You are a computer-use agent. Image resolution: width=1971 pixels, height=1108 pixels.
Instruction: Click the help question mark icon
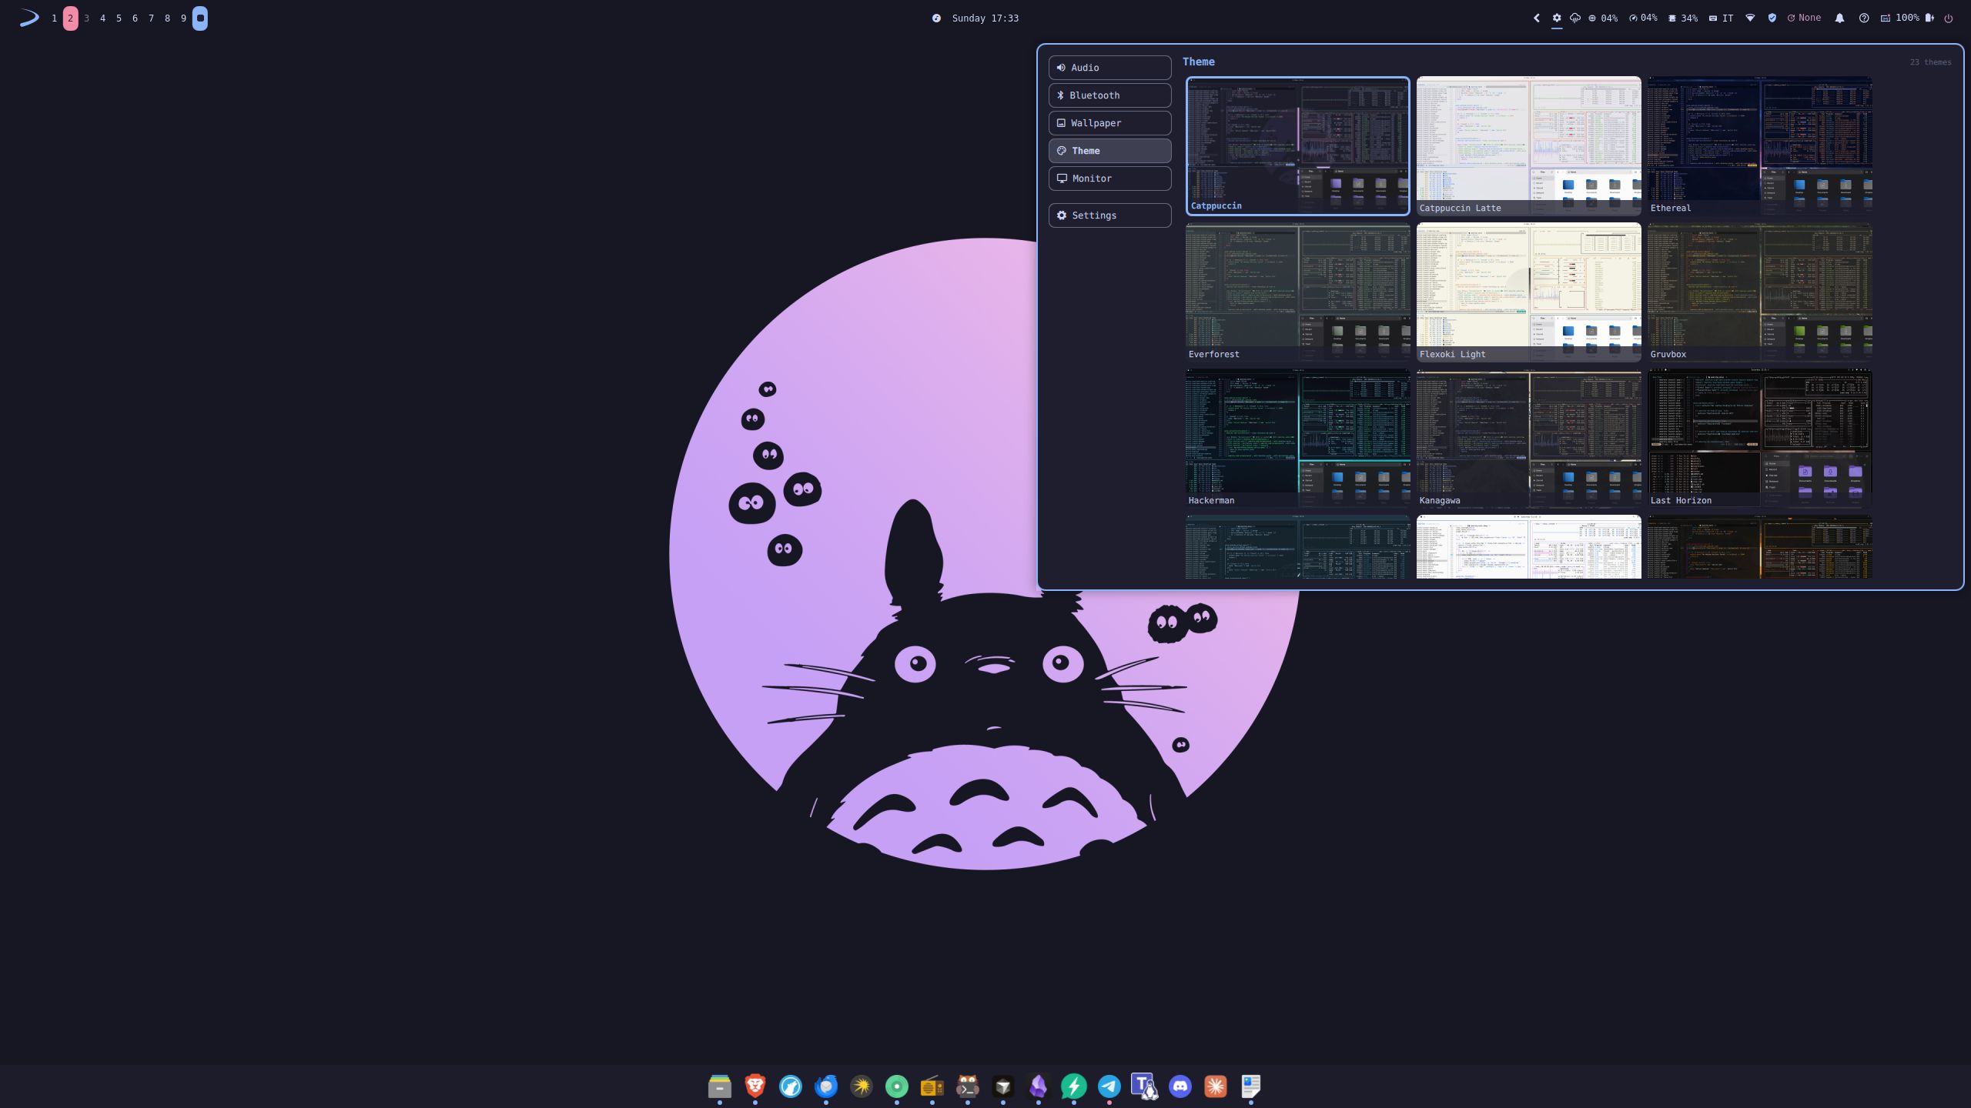1864,18
